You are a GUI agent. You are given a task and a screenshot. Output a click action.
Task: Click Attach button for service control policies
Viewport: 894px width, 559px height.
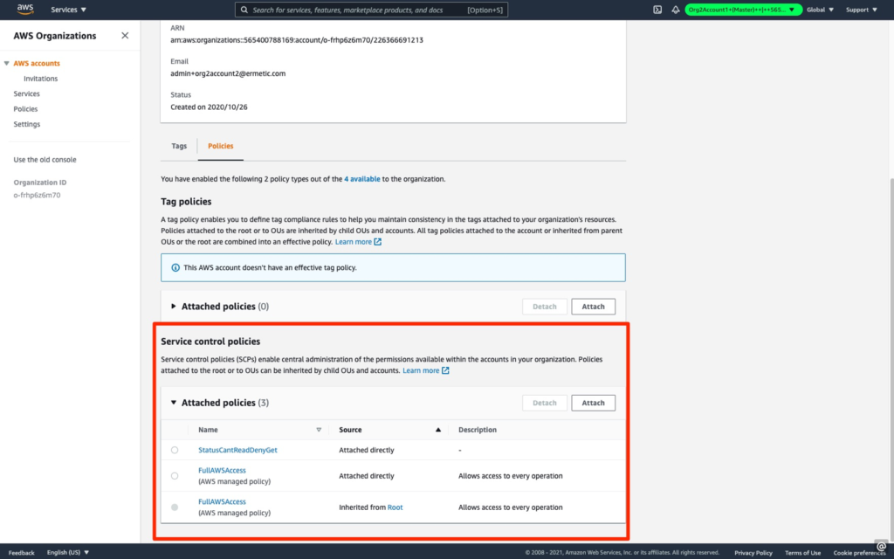593,403
